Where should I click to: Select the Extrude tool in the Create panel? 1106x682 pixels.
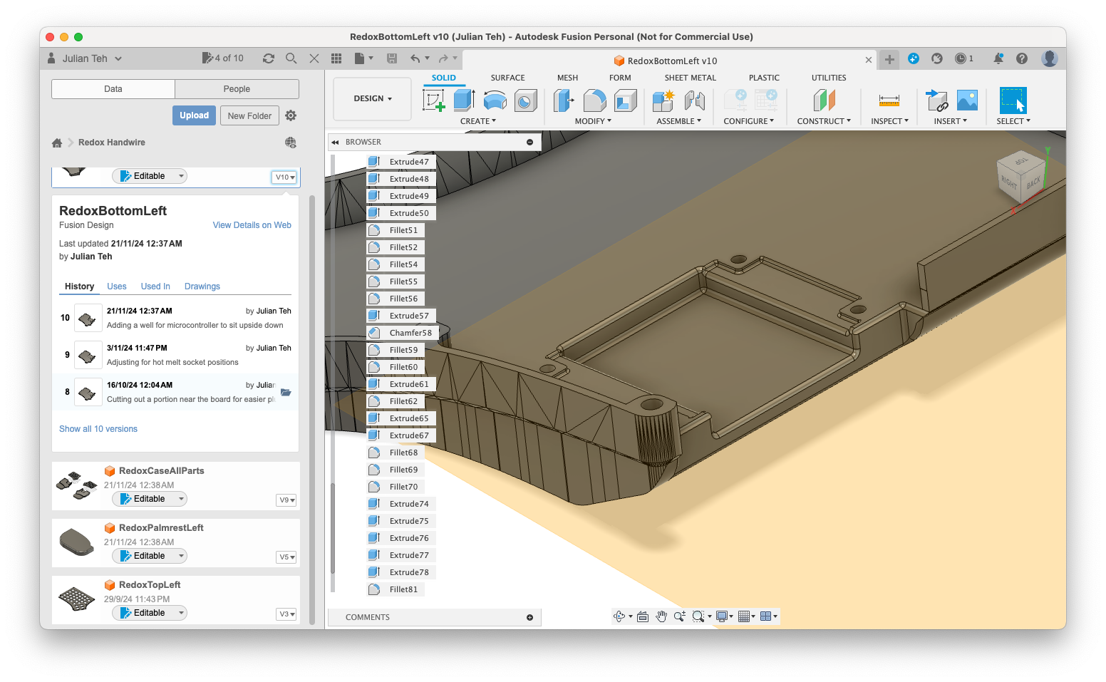point(462,100)
